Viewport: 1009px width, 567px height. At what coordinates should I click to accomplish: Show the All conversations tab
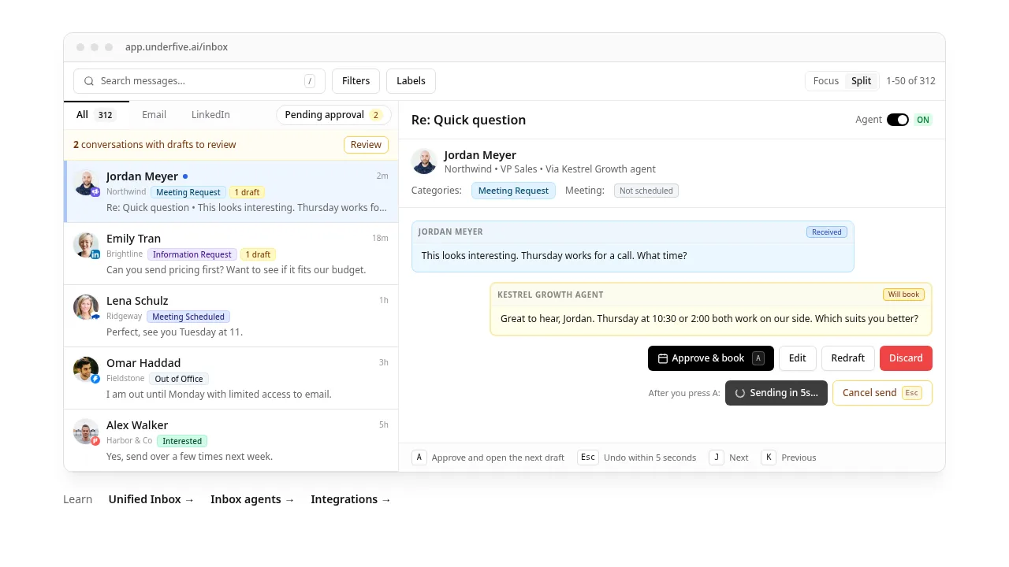point(96,115)
